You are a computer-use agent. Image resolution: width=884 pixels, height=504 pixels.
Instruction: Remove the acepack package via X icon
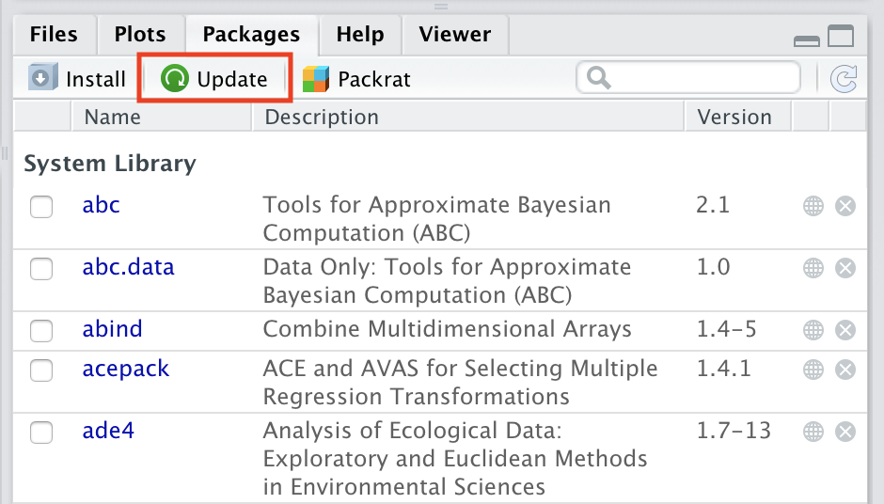tap(845, 370)
